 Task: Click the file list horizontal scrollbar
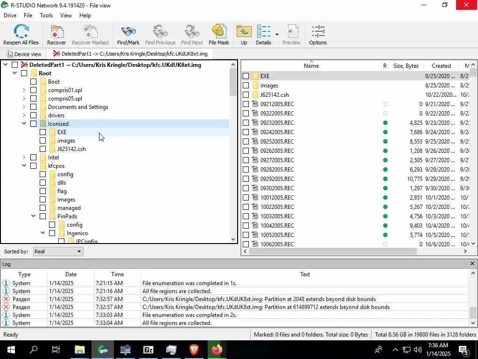click(333, 251)
